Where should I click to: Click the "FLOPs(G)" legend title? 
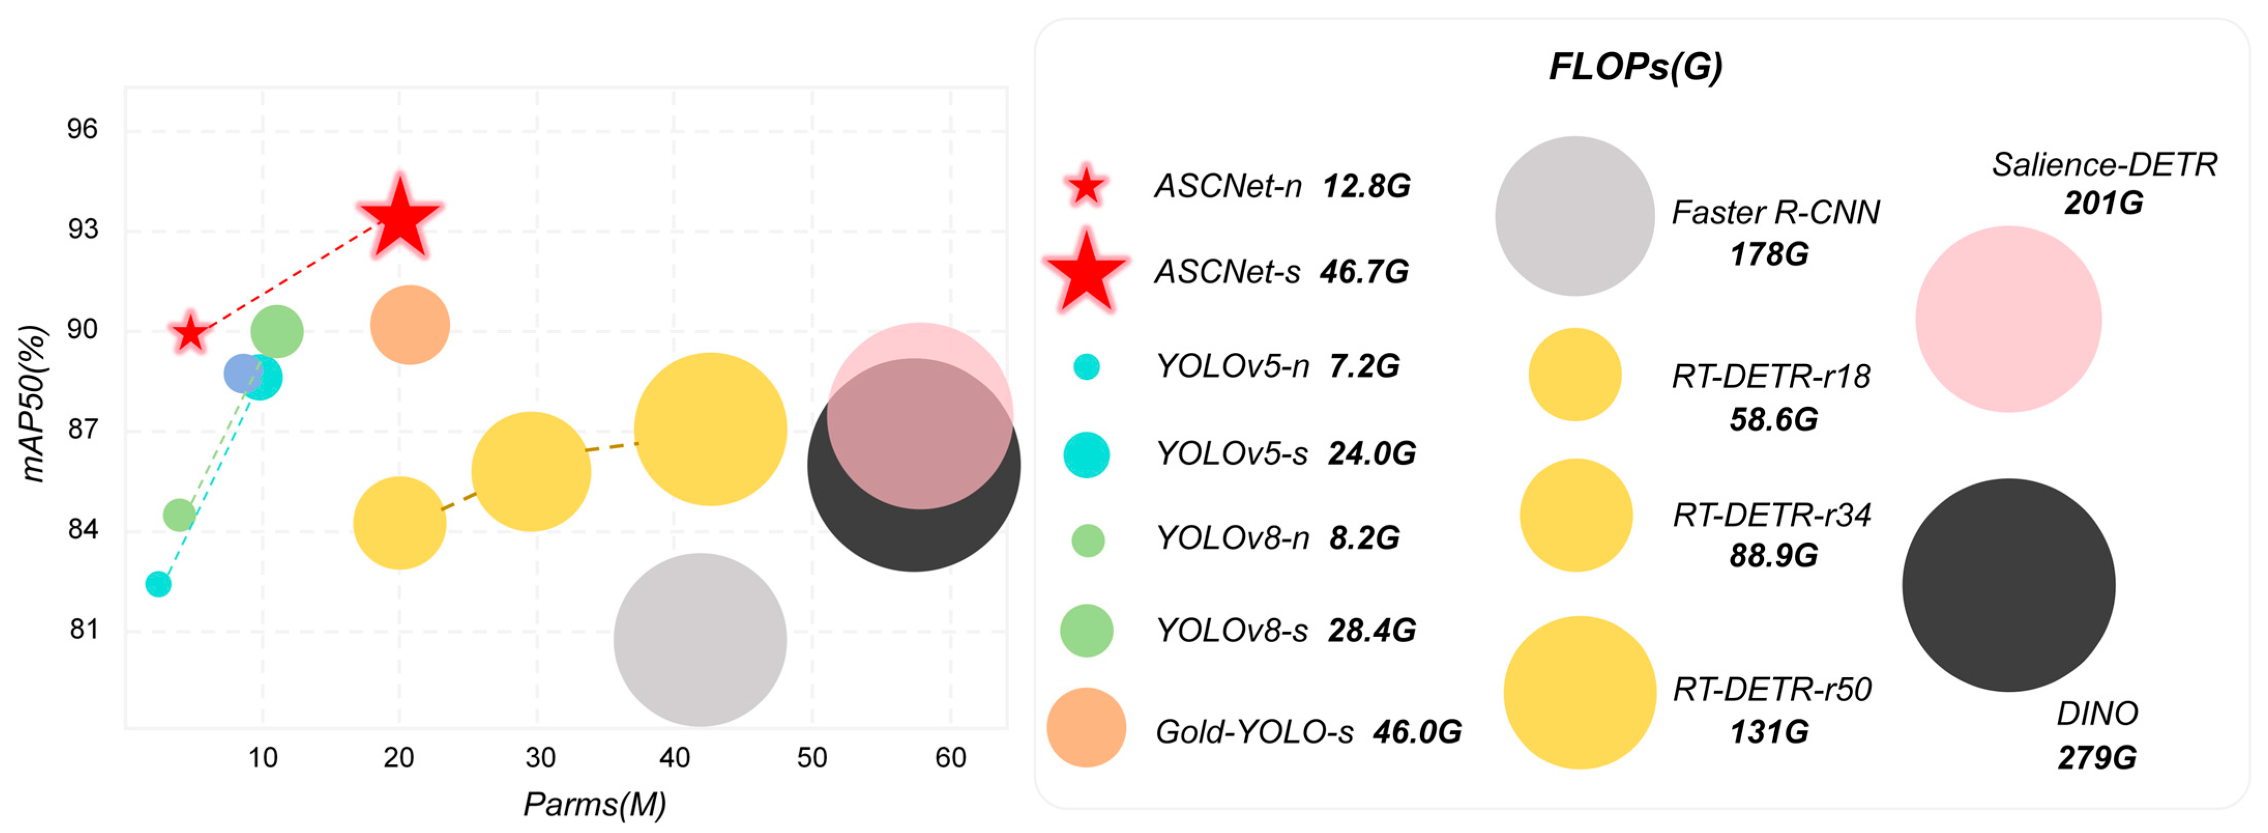click(x=1635, y=67)
